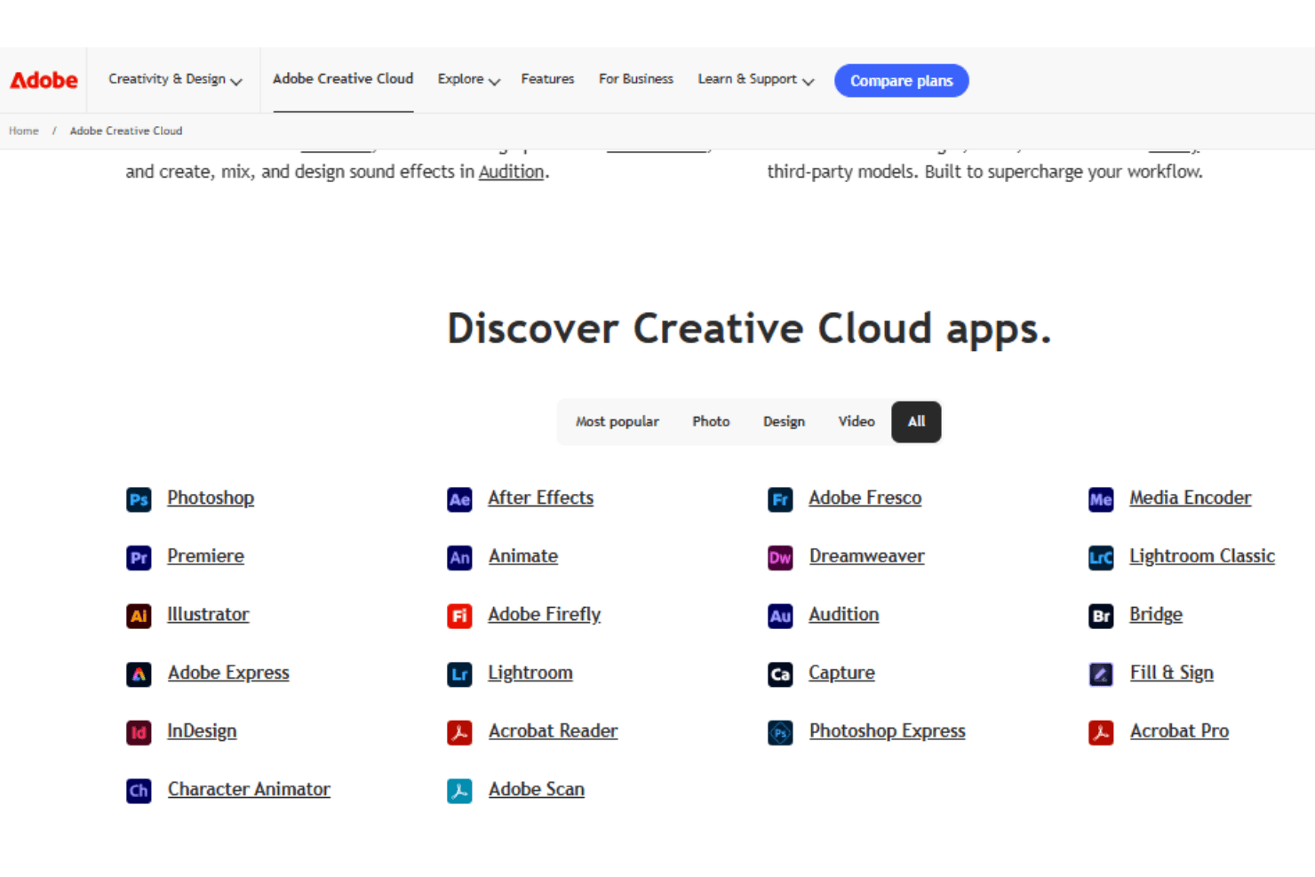The width and height of the screenshot is (1315, 877).
Task: Open the Audition link in paragraph text
Action: pos(511,171)
